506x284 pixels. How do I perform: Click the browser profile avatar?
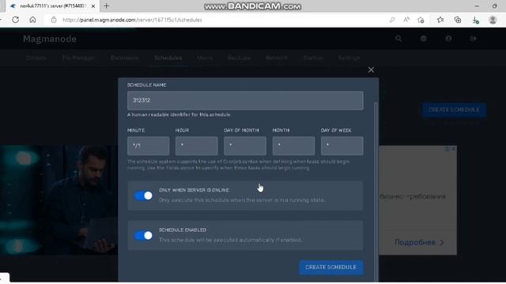coord(493,20)
